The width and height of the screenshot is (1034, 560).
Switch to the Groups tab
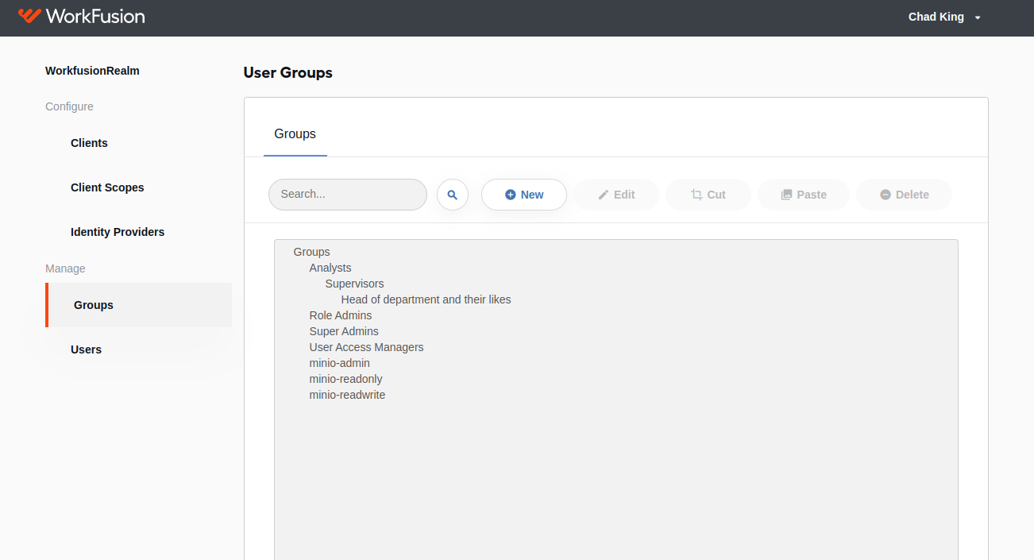(x=295, y=134)
